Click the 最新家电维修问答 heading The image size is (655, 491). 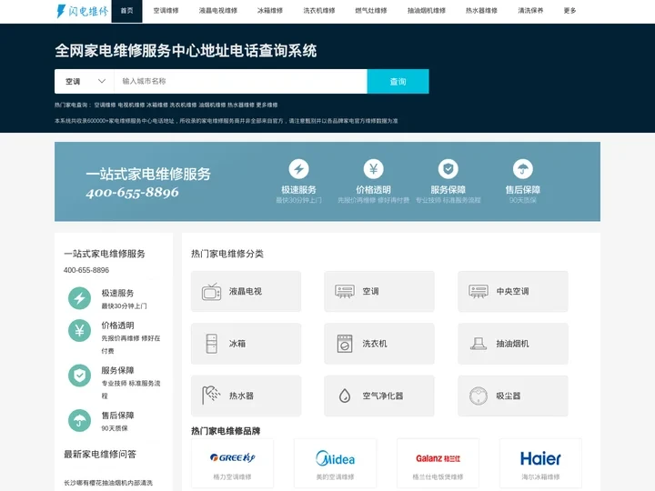[x=100, y=455]
